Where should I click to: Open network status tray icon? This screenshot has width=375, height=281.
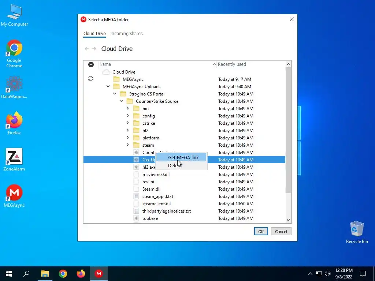click(x=319, y=274)
